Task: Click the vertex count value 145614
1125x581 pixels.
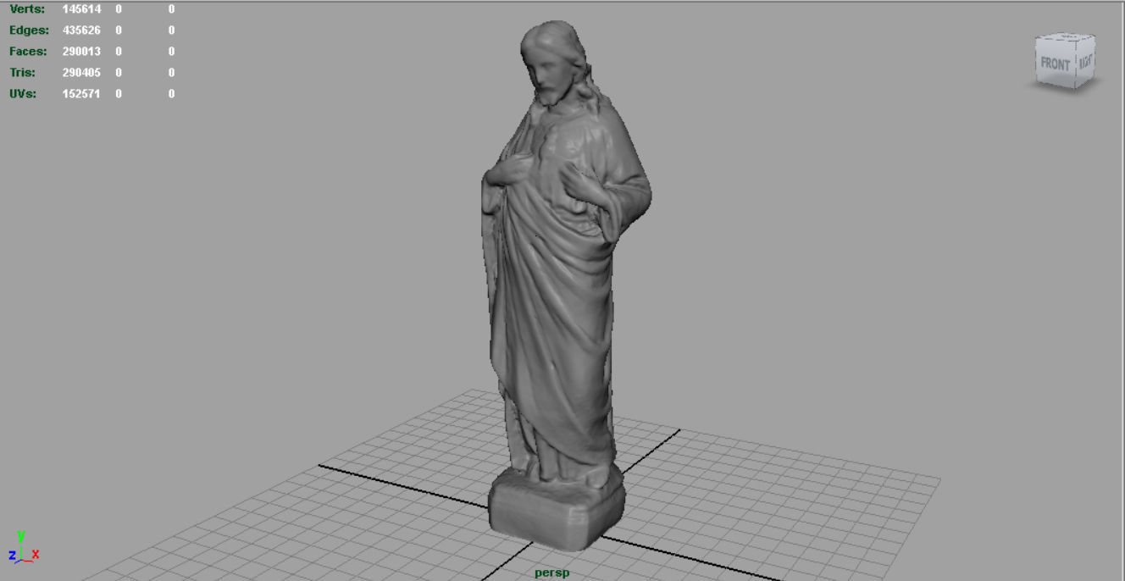Action: pos(81,9)
